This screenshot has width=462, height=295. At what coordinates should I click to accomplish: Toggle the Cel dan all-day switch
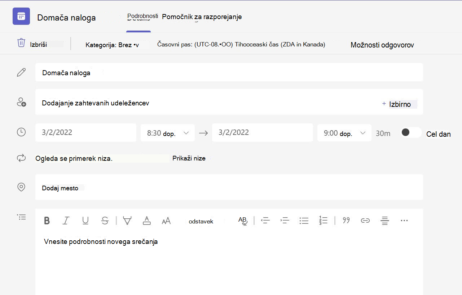click(x=411, y=132)
